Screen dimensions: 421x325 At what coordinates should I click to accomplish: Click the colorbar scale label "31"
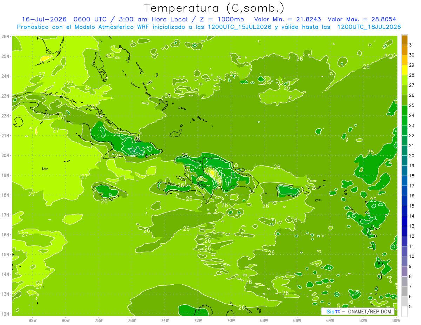coord(412,45)
